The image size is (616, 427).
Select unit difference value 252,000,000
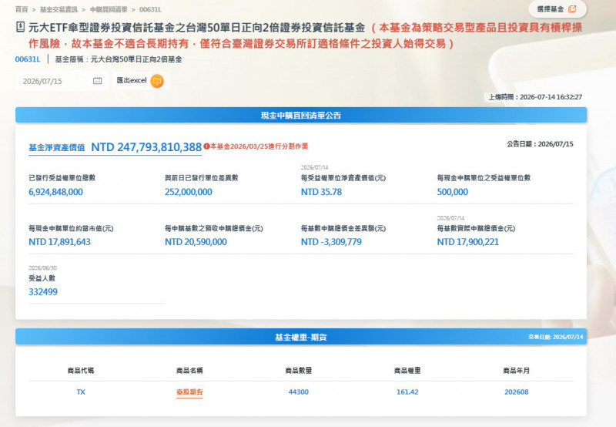188,192
